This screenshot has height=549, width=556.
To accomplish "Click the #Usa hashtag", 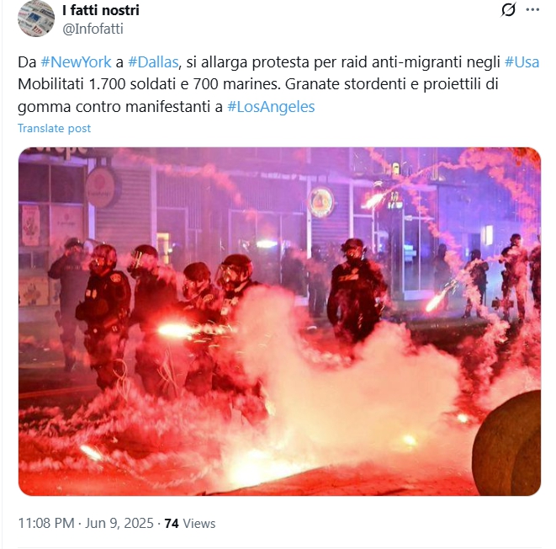I will pos(522,62).
